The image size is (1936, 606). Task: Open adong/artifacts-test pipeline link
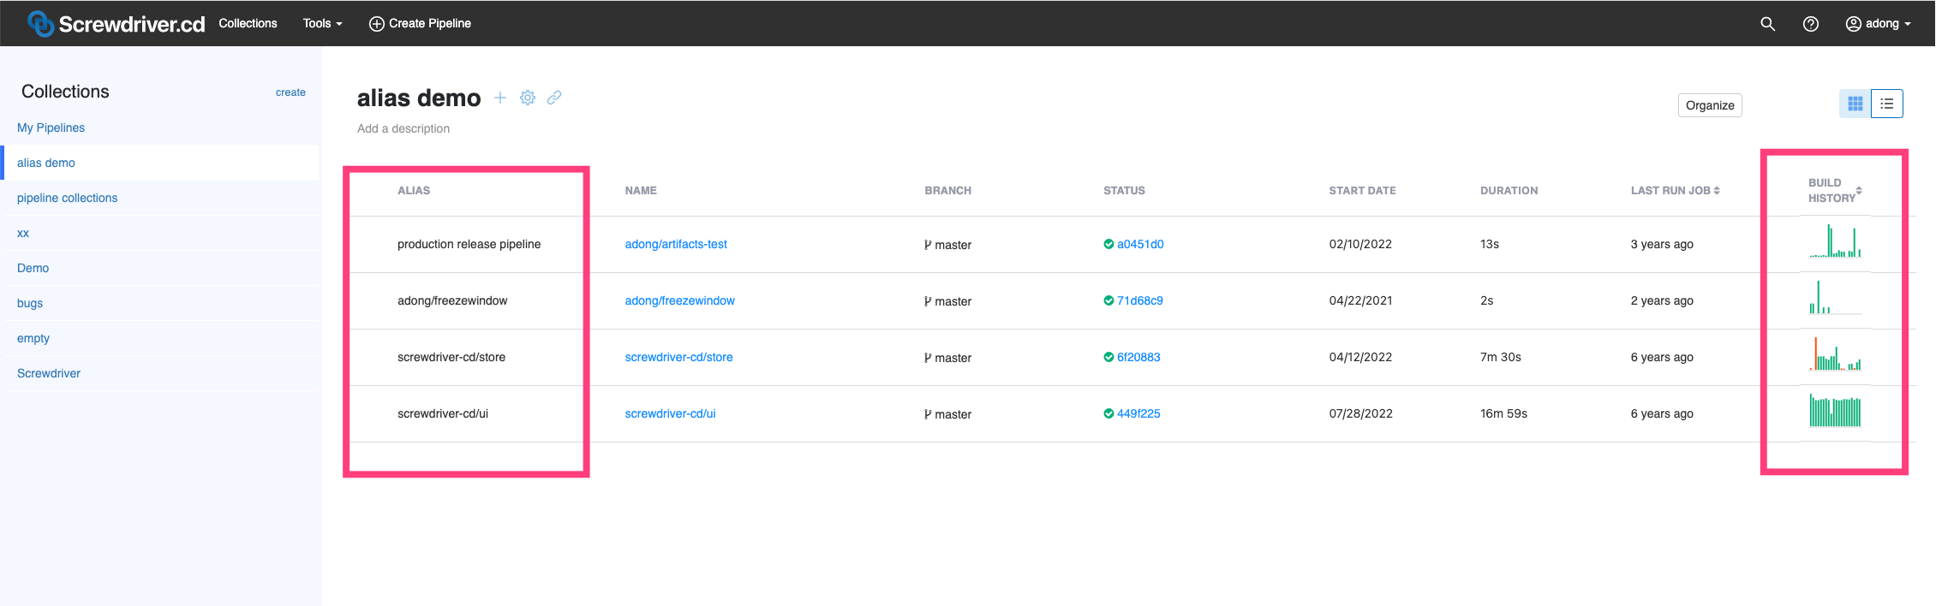coord(676,244)
